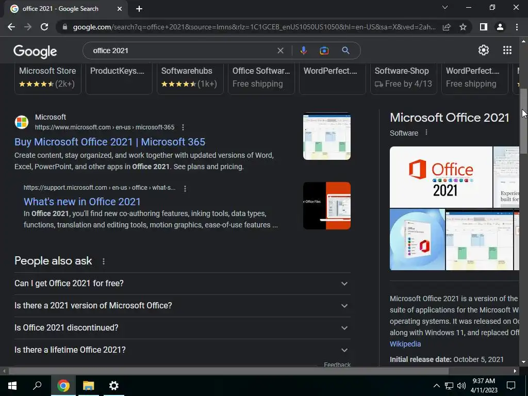Open the network status tray icon
The width and height of the screenshot is (528, 396).
(449, 386)
